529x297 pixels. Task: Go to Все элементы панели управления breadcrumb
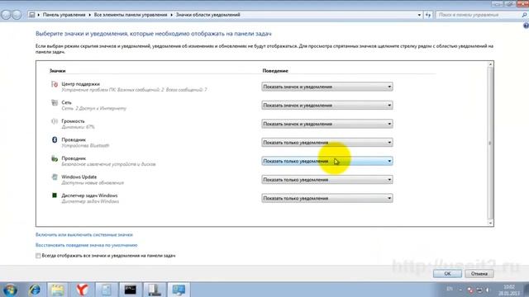click(131, 15)
